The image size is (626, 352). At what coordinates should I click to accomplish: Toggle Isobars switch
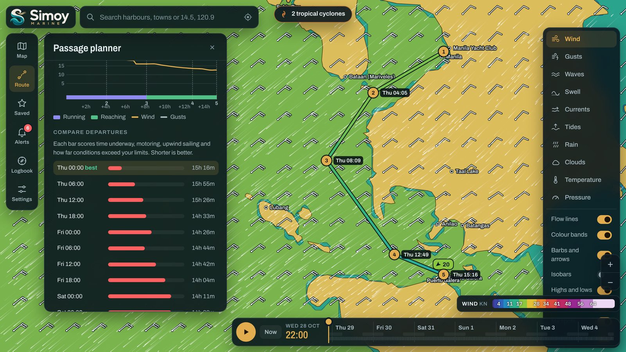600,275
